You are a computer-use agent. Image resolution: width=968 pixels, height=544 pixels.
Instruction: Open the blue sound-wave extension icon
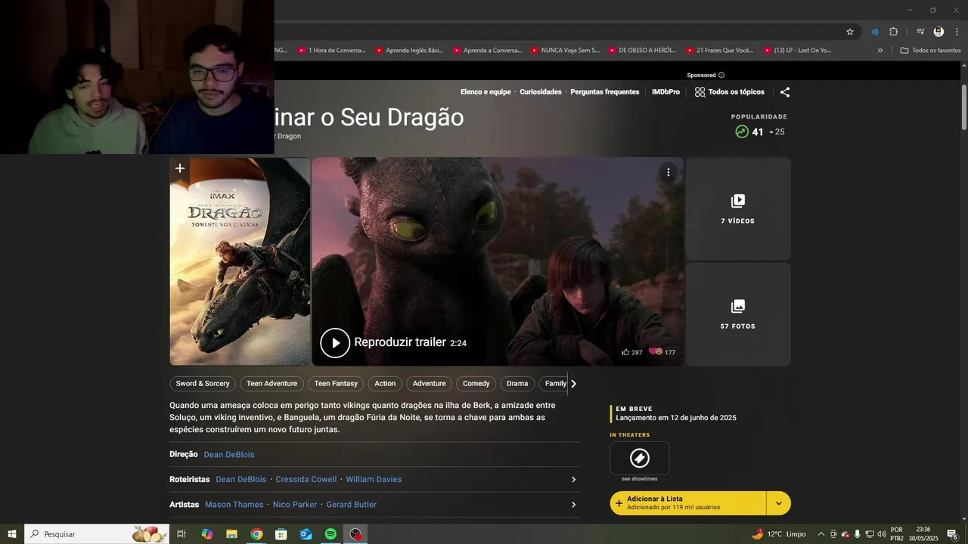[875, 32]
